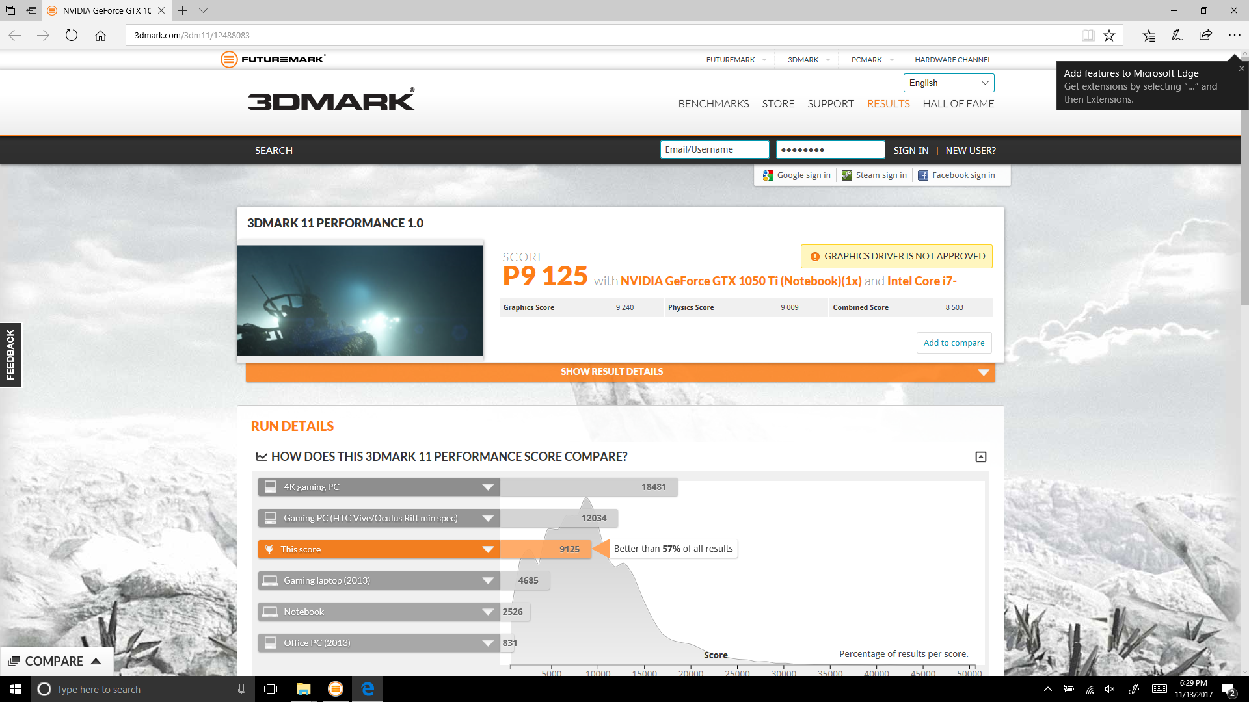Open Futuremark app in the taskbar
This screenshot has height=702, width=1249.
(336, 689)
